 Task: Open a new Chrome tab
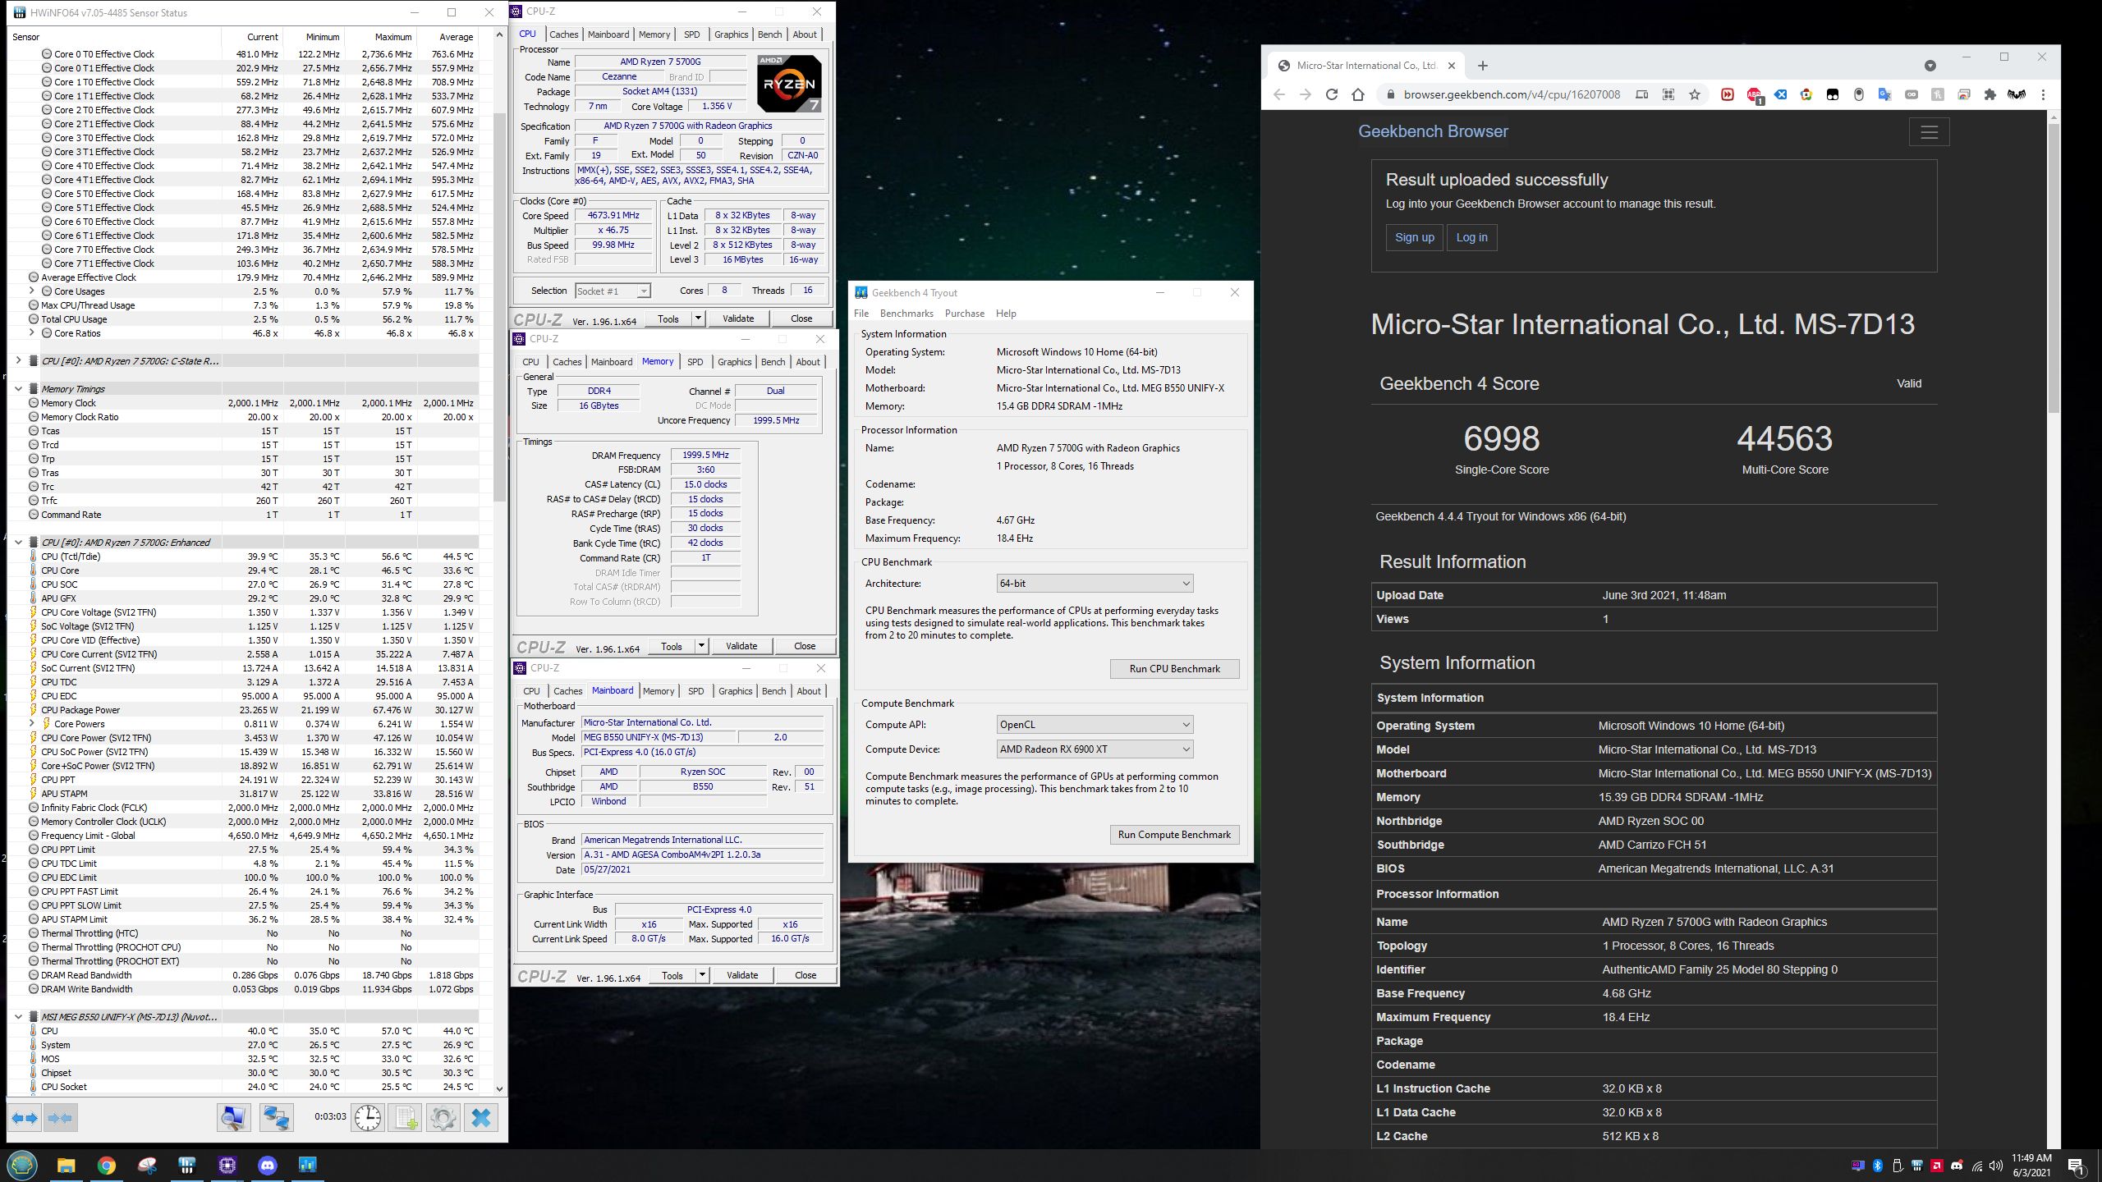1482,66
